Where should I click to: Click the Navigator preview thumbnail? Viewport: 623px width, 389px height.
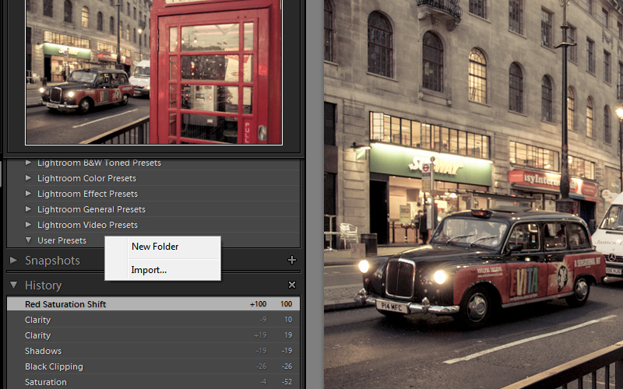[153, 72]
